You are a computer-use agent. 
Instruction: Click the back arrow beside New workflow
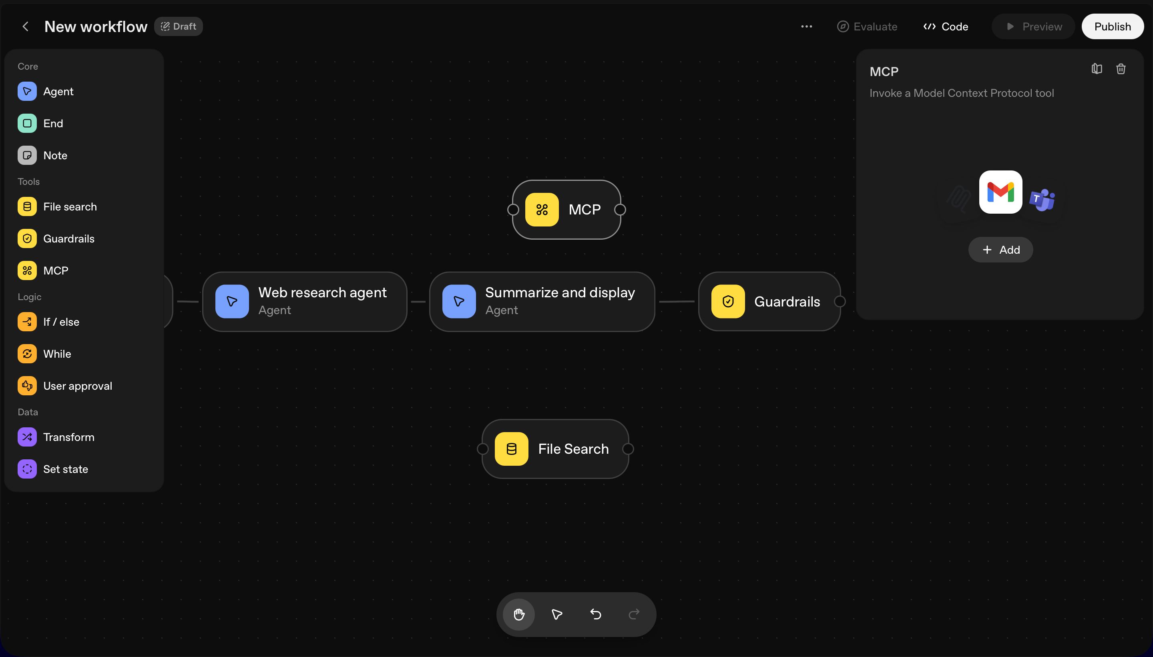tap(26, 27)
